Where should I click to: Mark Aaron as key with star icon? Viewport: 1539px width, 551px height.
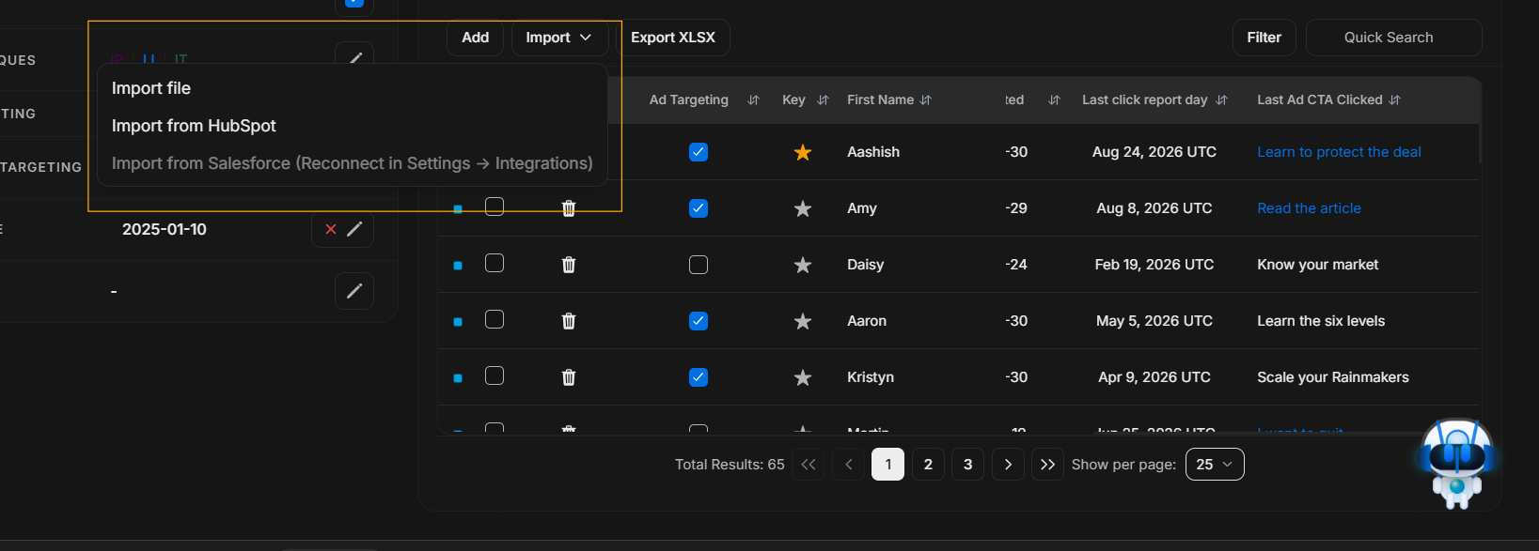point(803,321)
